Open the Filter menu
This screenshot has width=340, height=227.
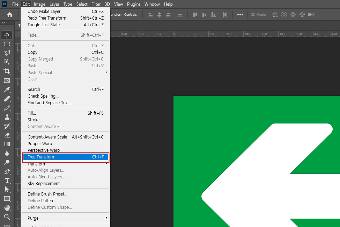[x=96, y=4]
